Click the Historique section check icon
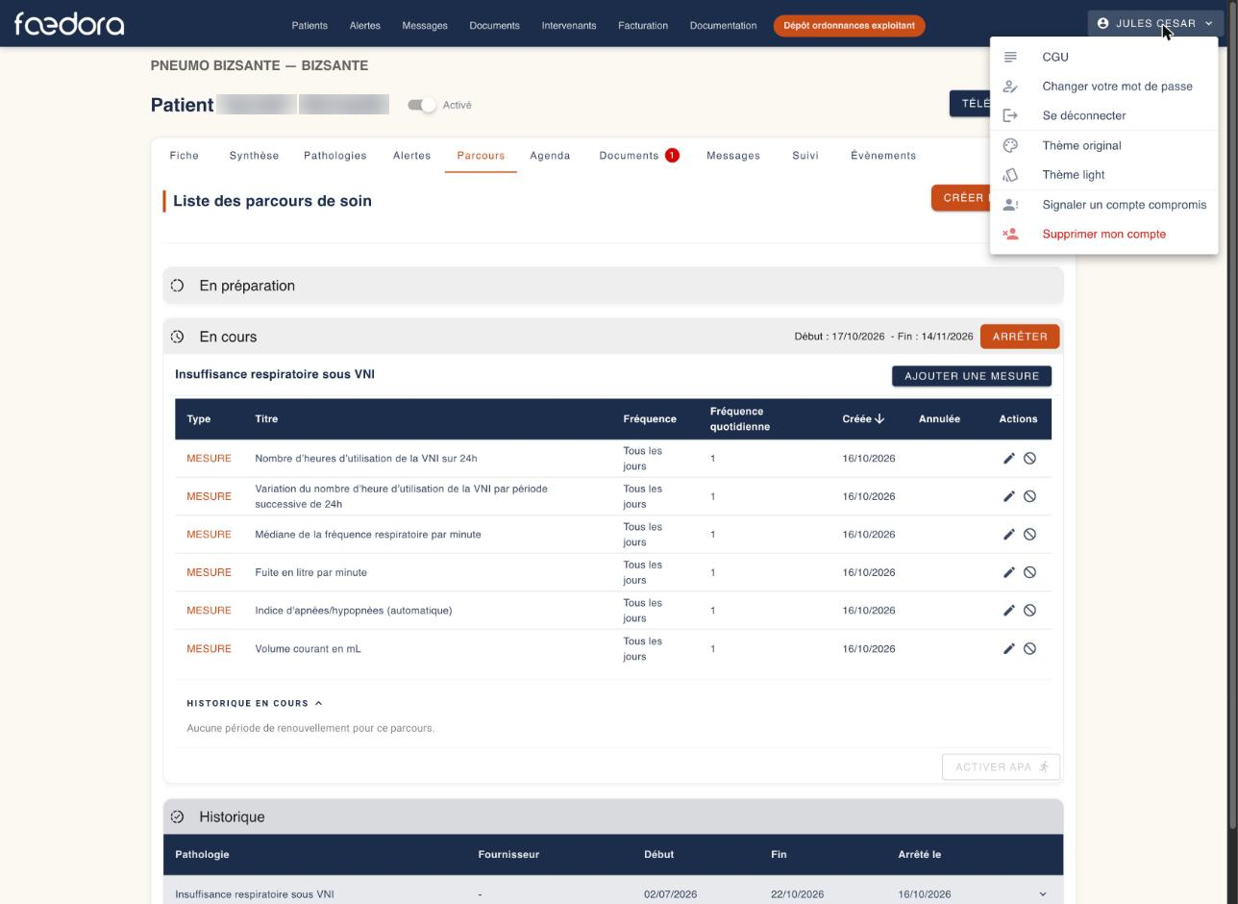Viewport: 1238px width, 904px height. tap(177, 816)
